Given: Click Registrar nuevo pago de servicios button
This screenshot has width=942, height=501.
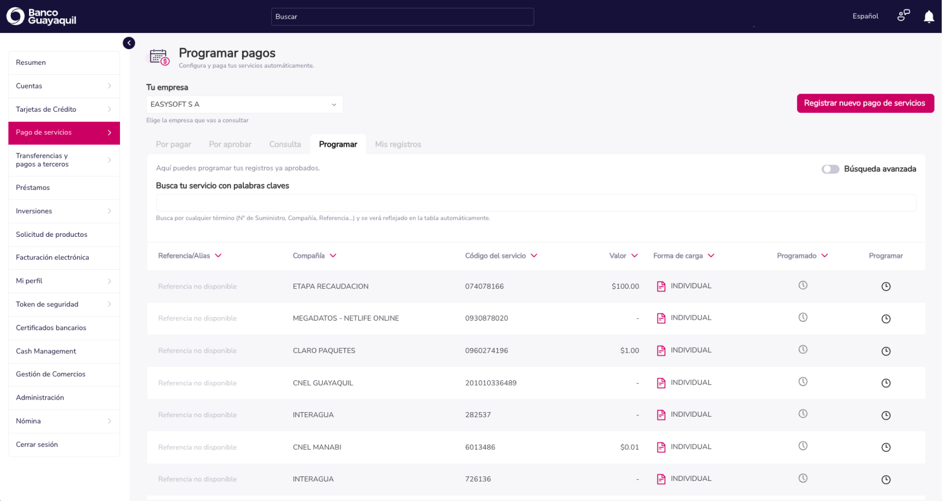Looking at the screenshot, I should click(865, 103).
